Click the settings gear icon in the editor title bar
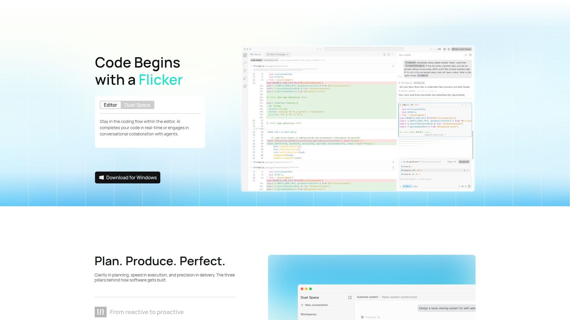570x320 pixels. pos(444,49)
